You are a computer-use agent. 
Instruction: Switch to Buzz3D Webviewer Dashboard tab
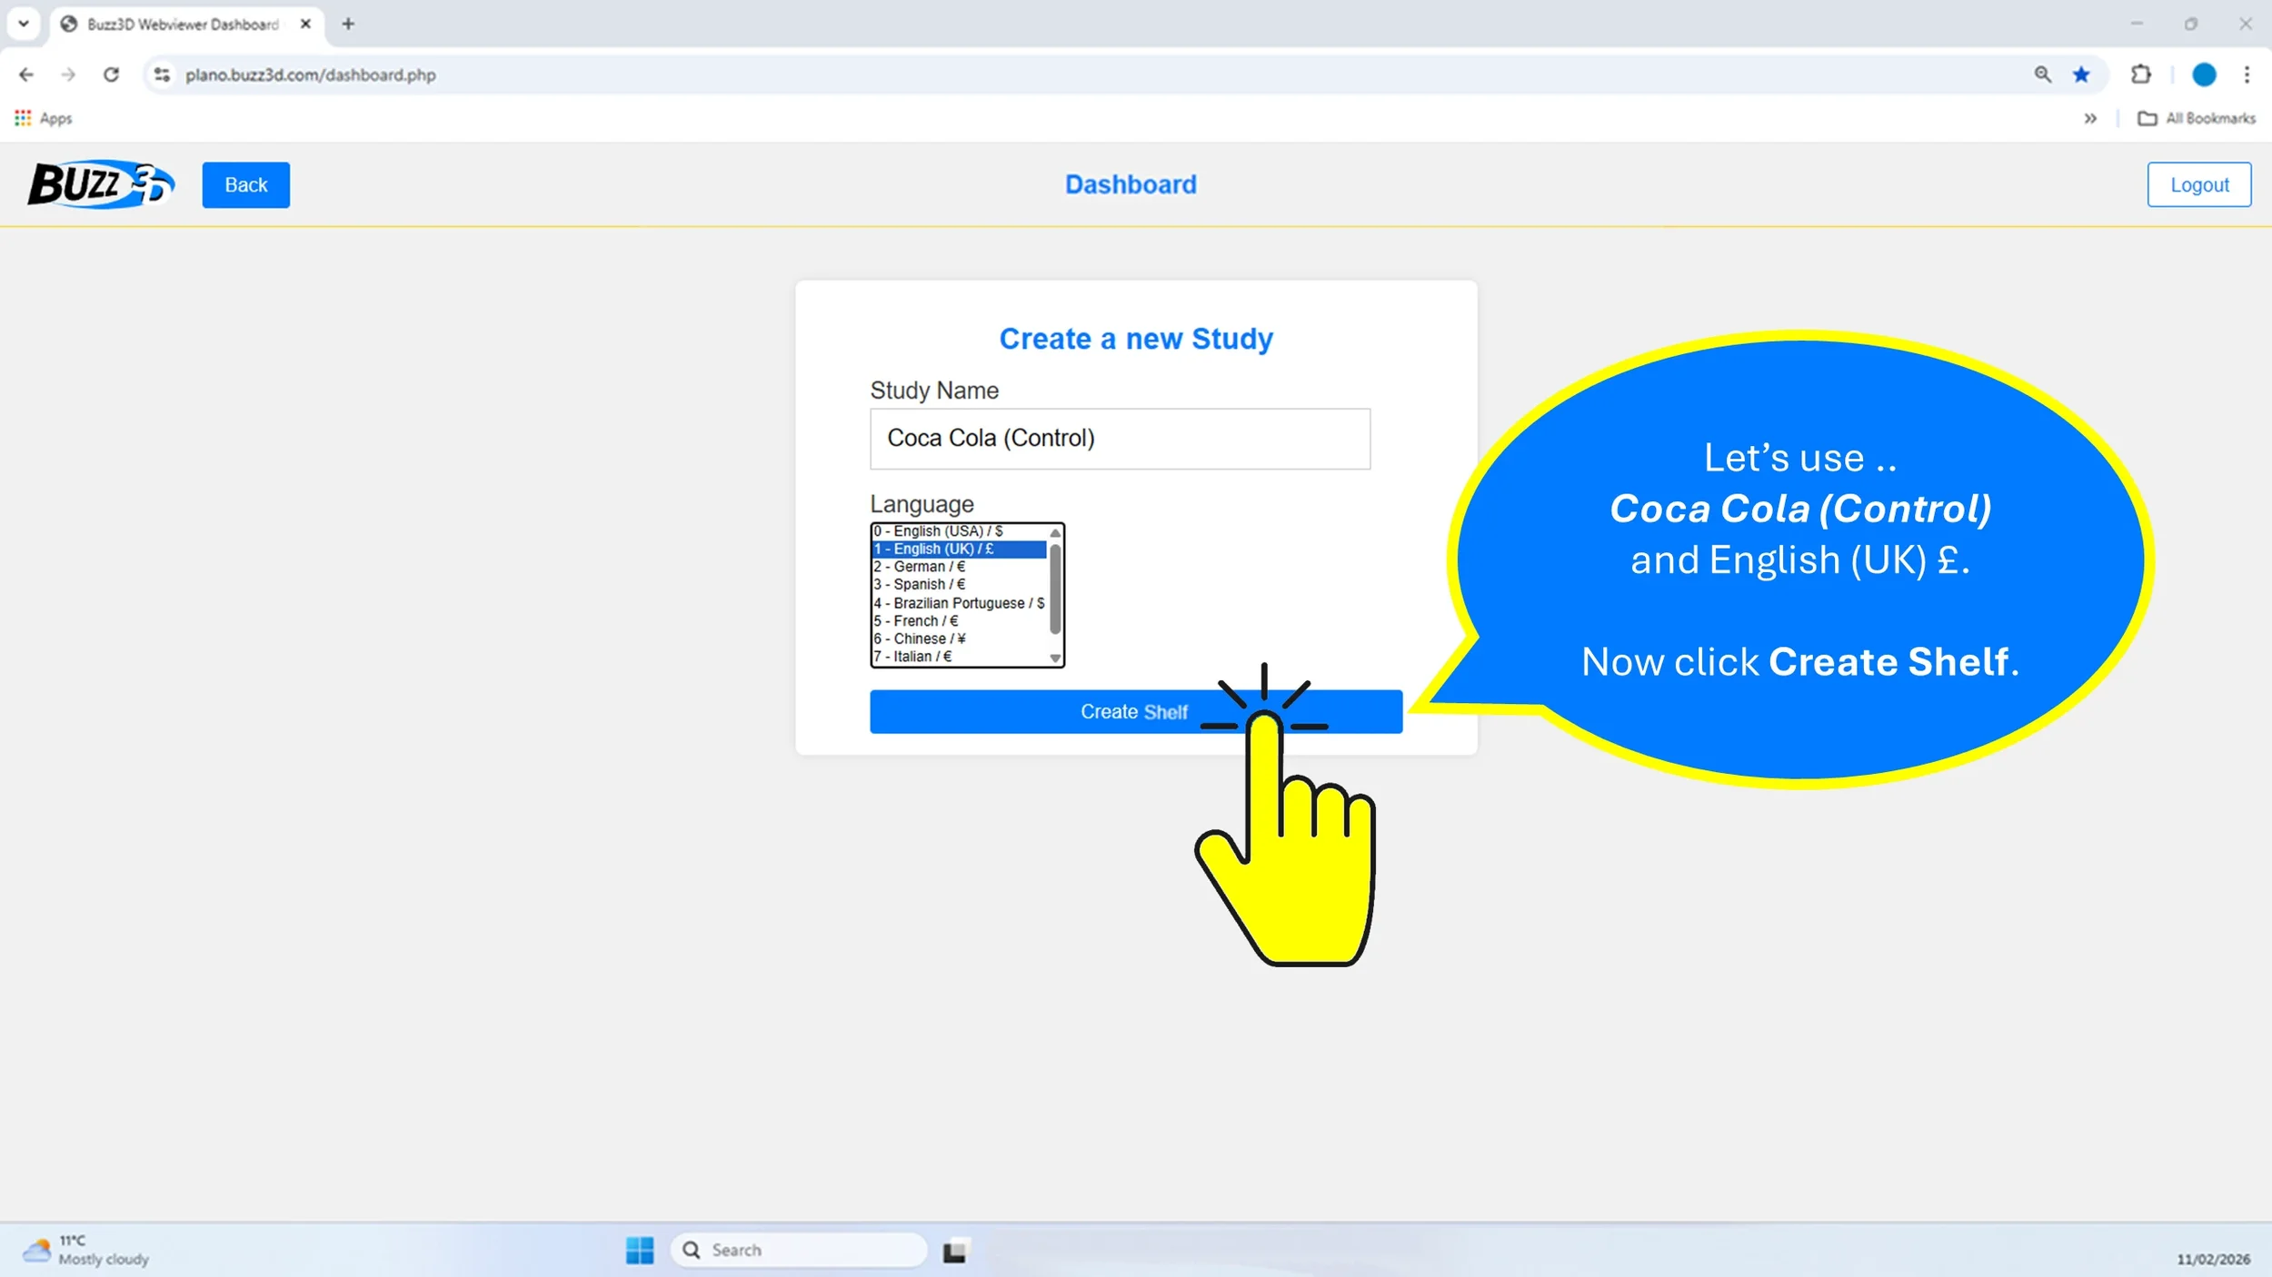click(x=182, y=25)
